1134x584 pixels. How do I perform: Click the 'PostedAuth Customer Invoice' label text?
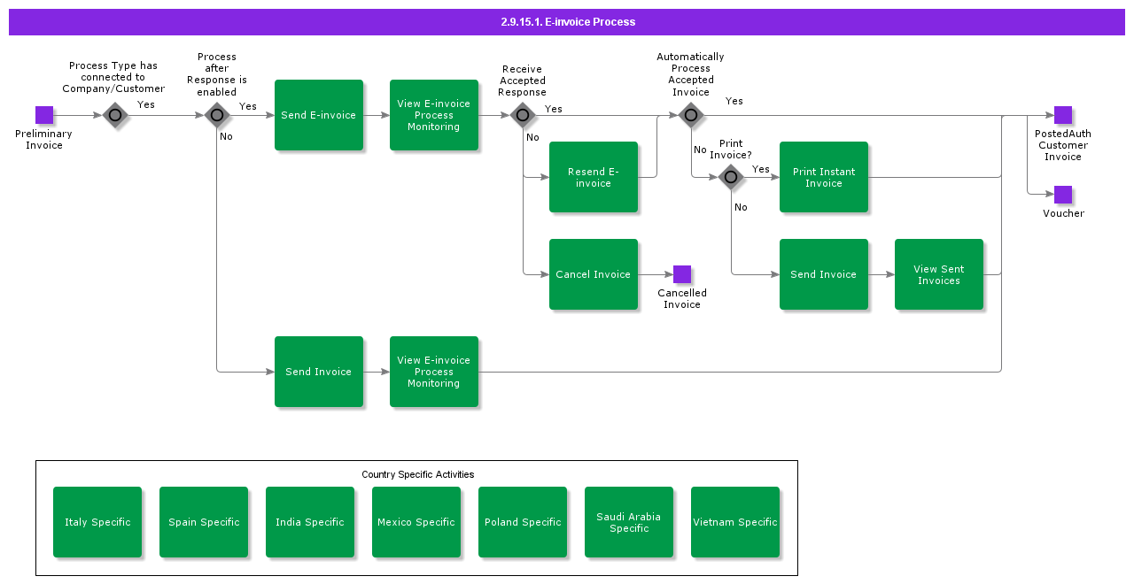pos(1063,145)
